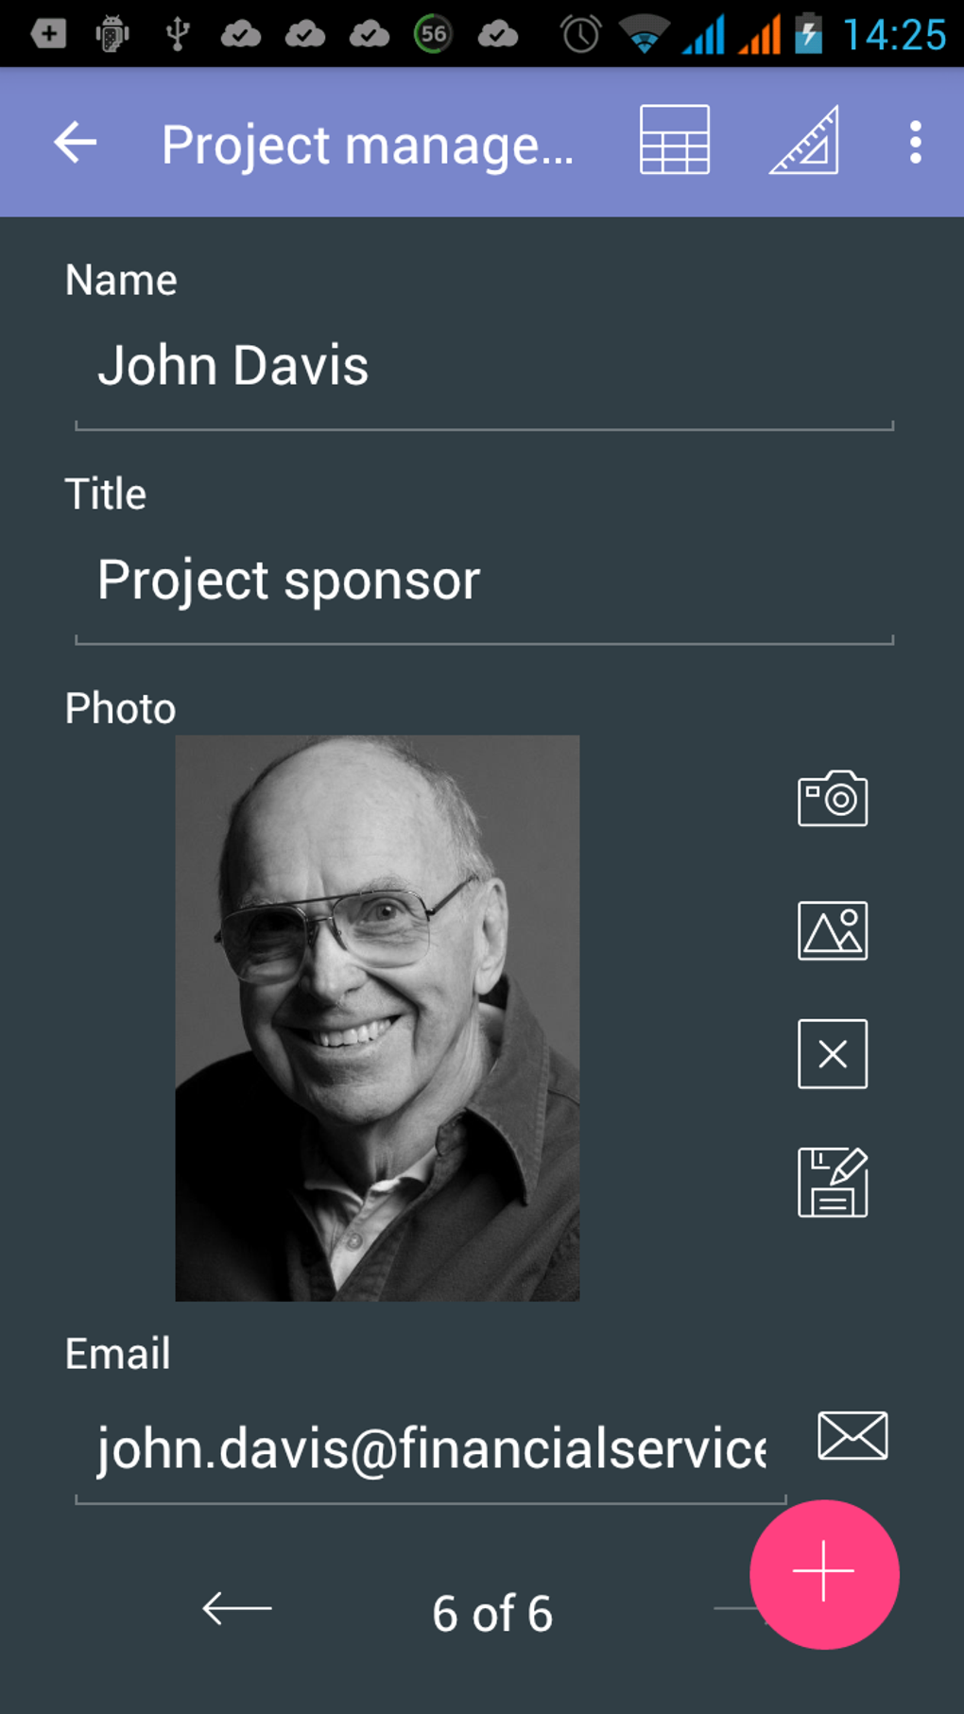Tap the 6 of 6 record counter

(x=492, y=1614)
